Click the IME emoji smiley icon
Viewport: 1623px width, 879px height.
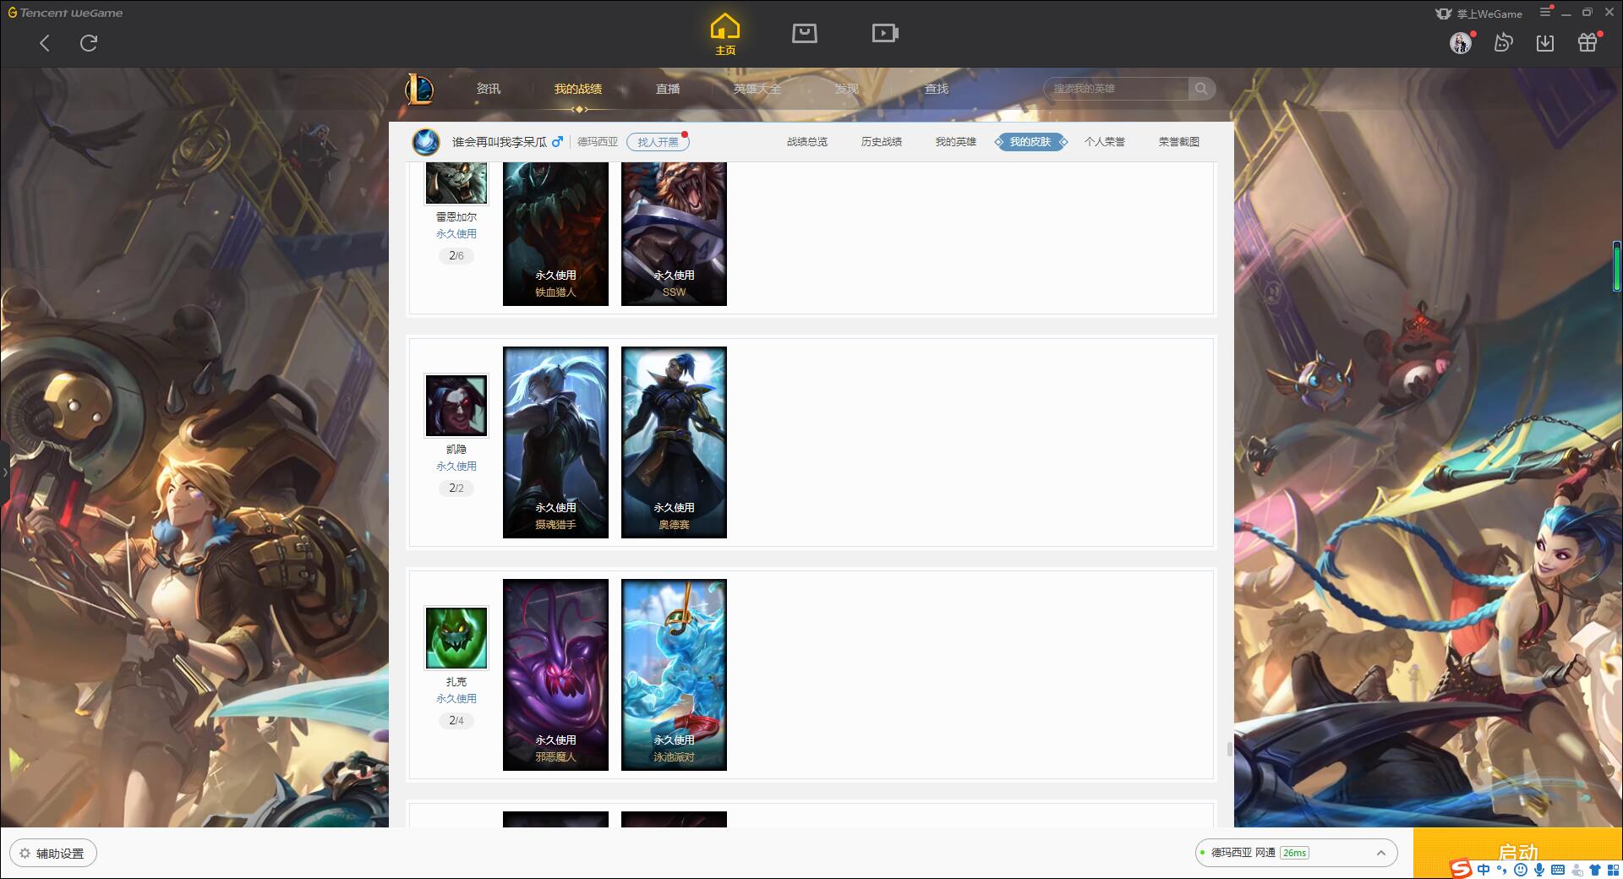pos(1521,870)
